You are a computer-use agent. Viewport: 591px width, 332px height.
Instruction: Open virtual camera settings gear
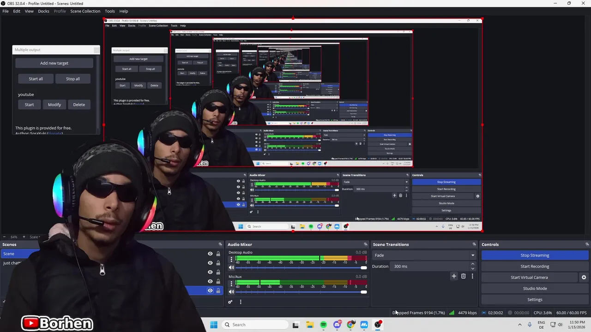(584, 278)
